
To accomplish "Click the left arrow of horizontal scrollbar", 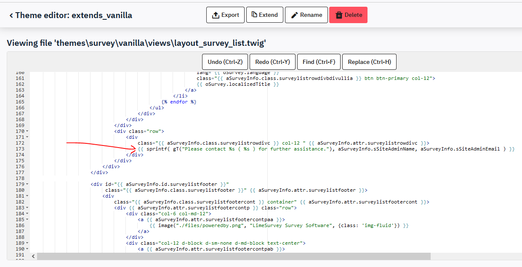I will (33, 256).
